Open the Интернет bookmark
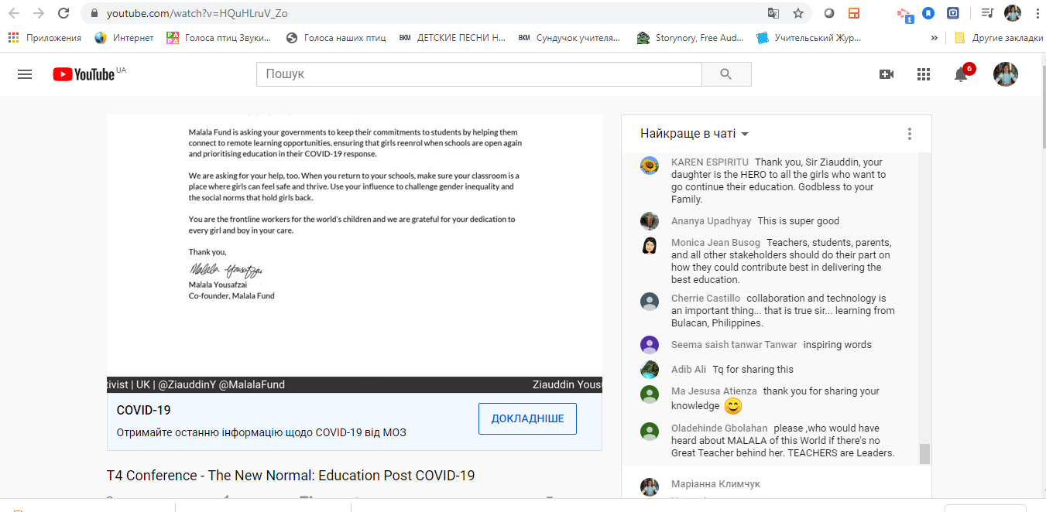The height and width of the screenshot is (512, 1046). pyautogui.click(x=125, y=38)
